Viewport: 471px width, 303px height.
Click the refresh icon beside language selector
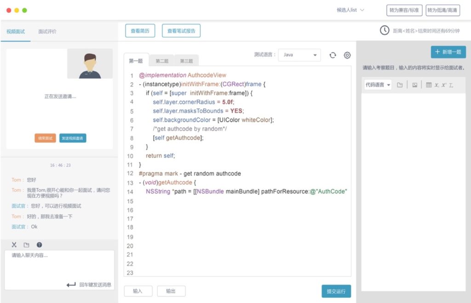coord(333,55)
